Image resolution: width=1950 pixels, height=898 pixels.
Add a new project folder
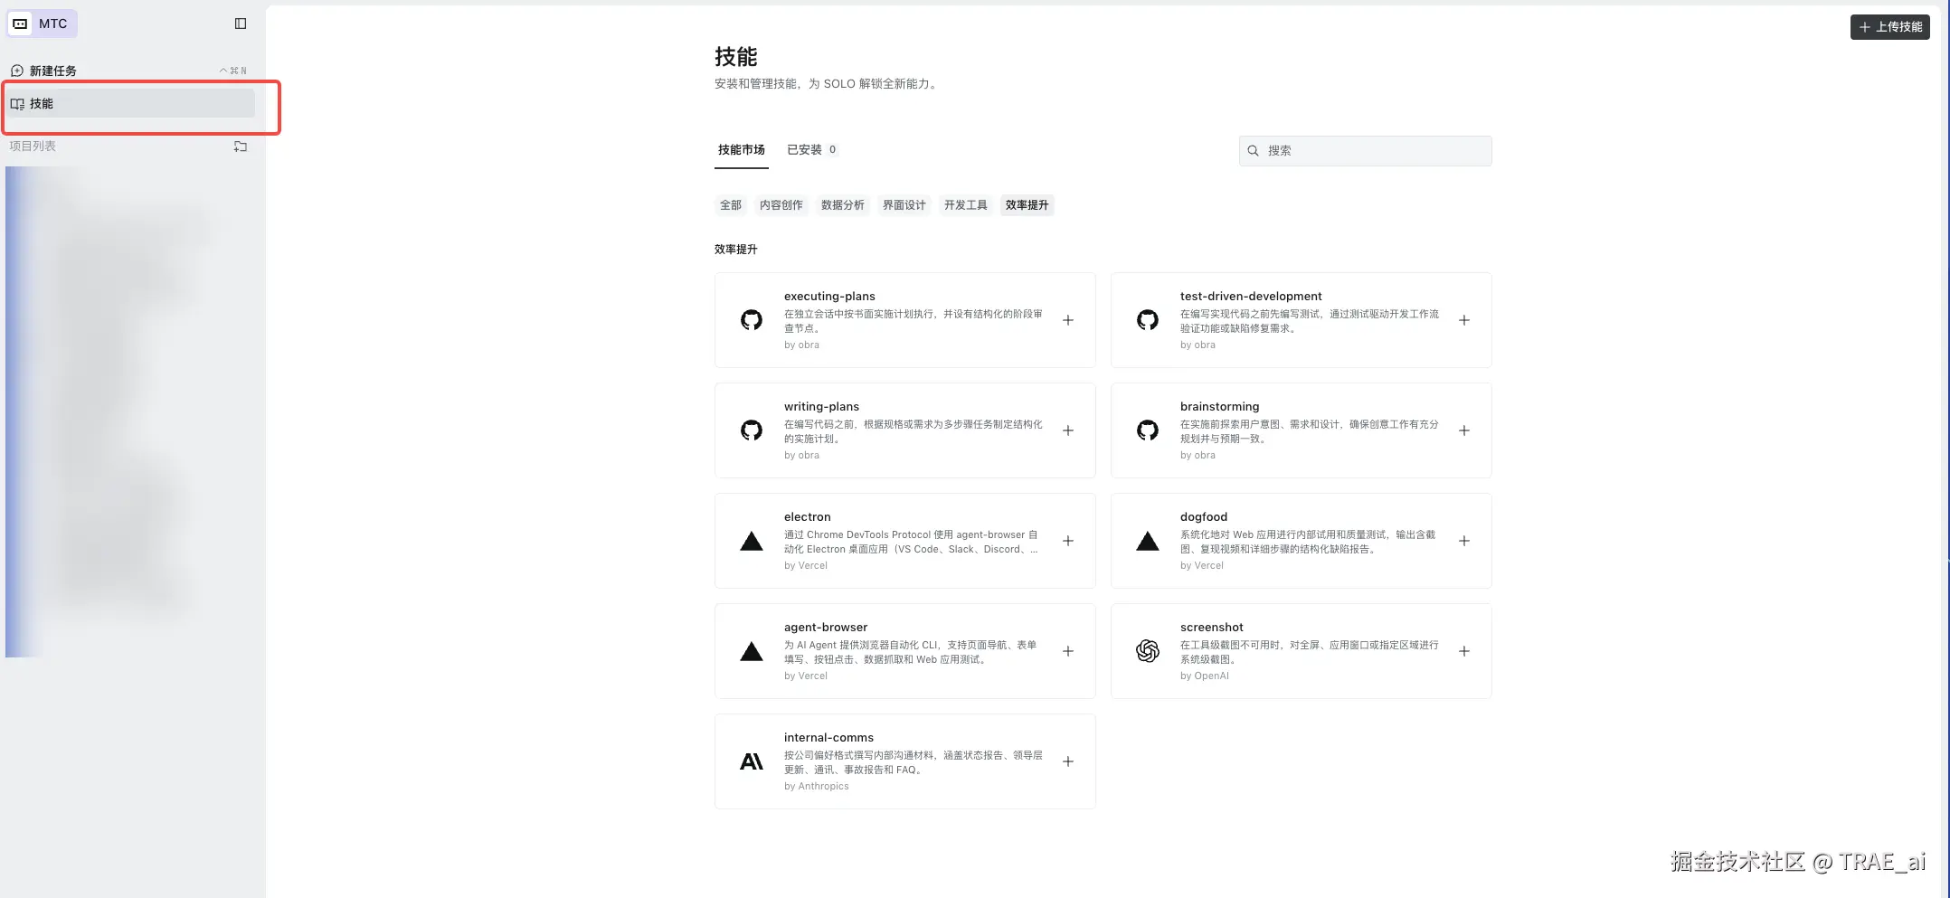click(x=241, y=147)
